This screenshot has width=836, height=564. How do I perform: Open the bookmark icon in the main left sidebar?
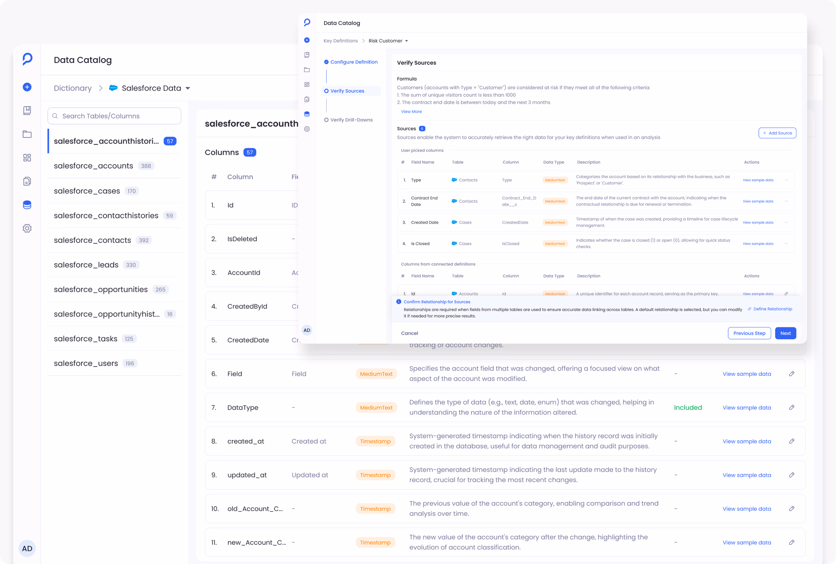tap(27, 111)
